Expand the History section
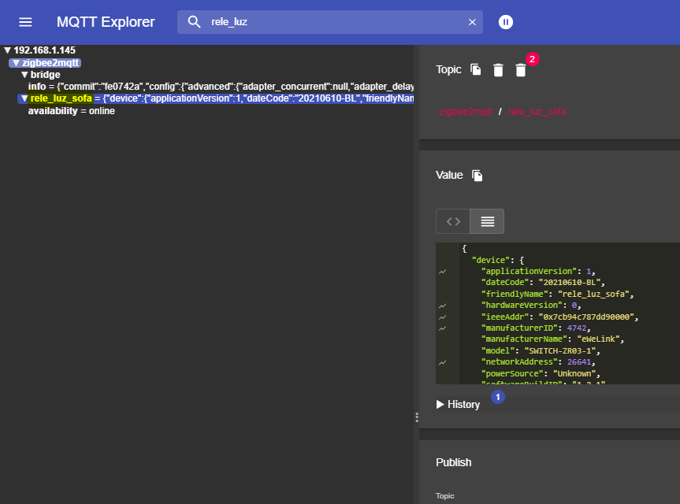This screenshot has height=504, width=680. click(x=458, y=404)
